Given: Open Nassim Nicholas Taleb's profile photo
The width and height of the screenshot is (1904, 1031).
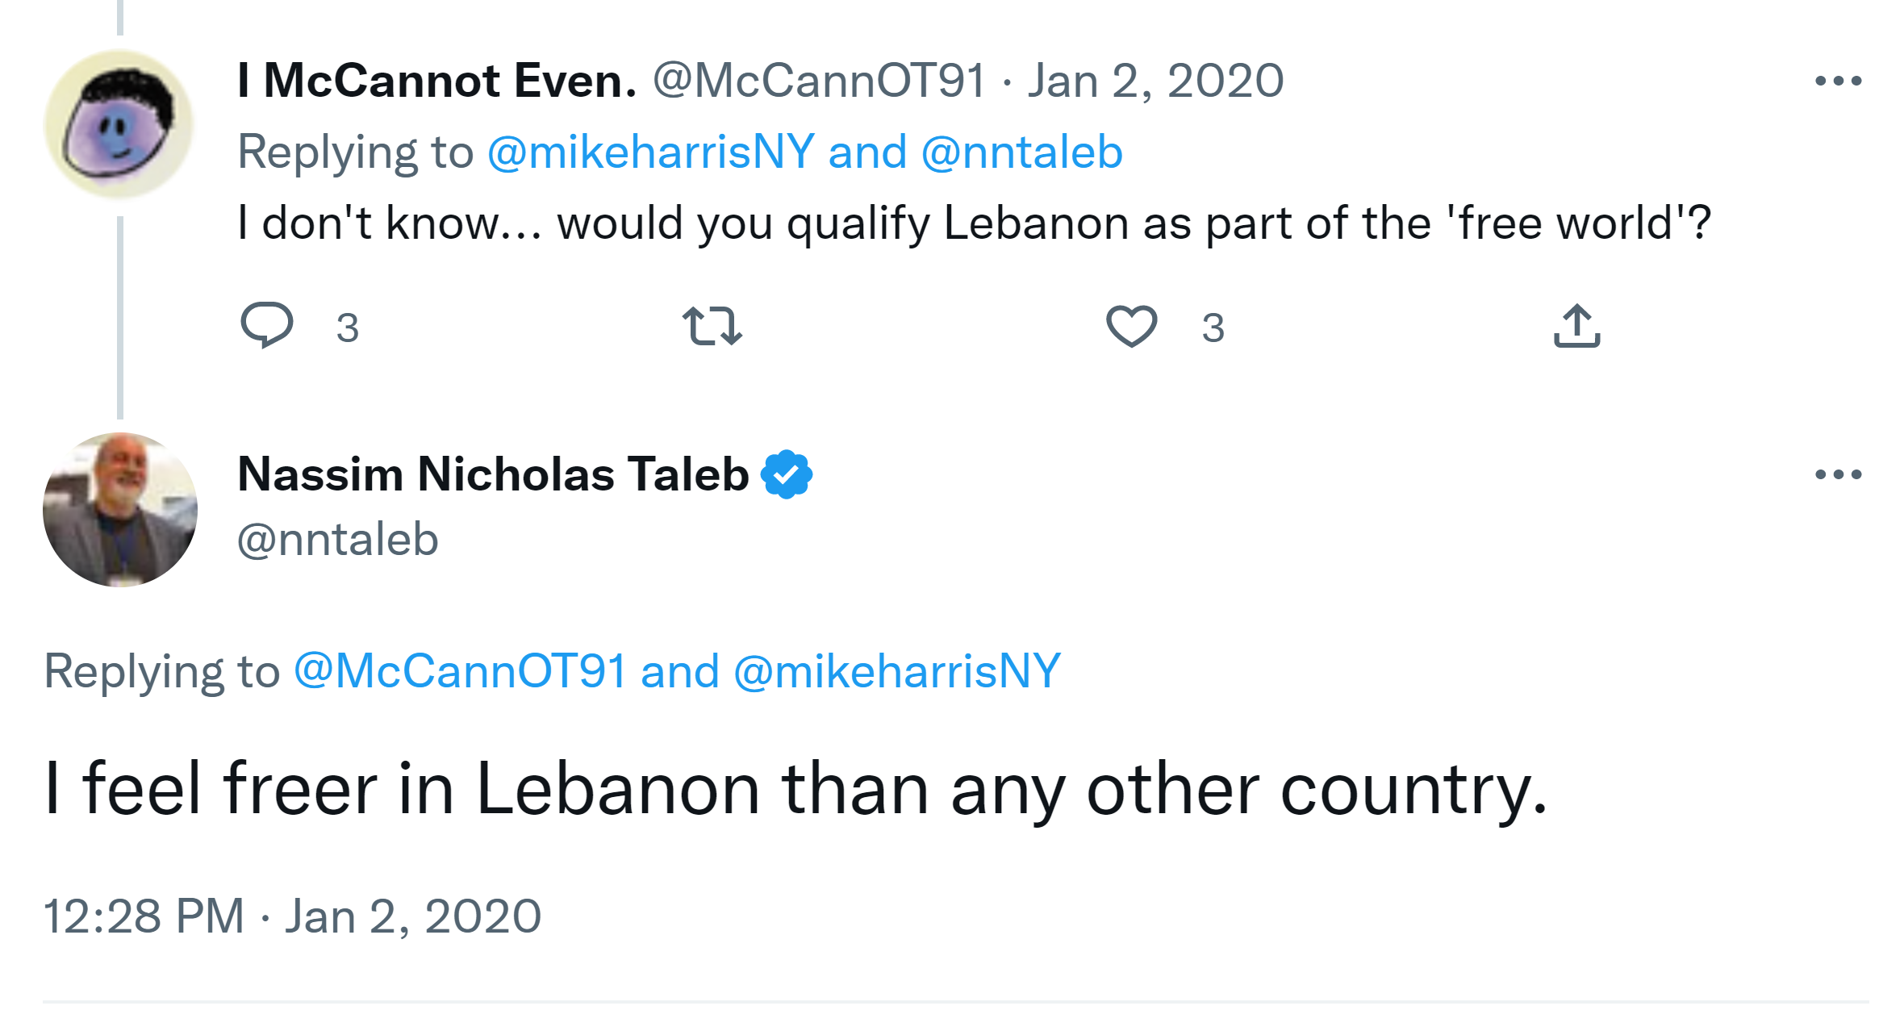Looking at the screenshot, I should click(x=120, y=510).
